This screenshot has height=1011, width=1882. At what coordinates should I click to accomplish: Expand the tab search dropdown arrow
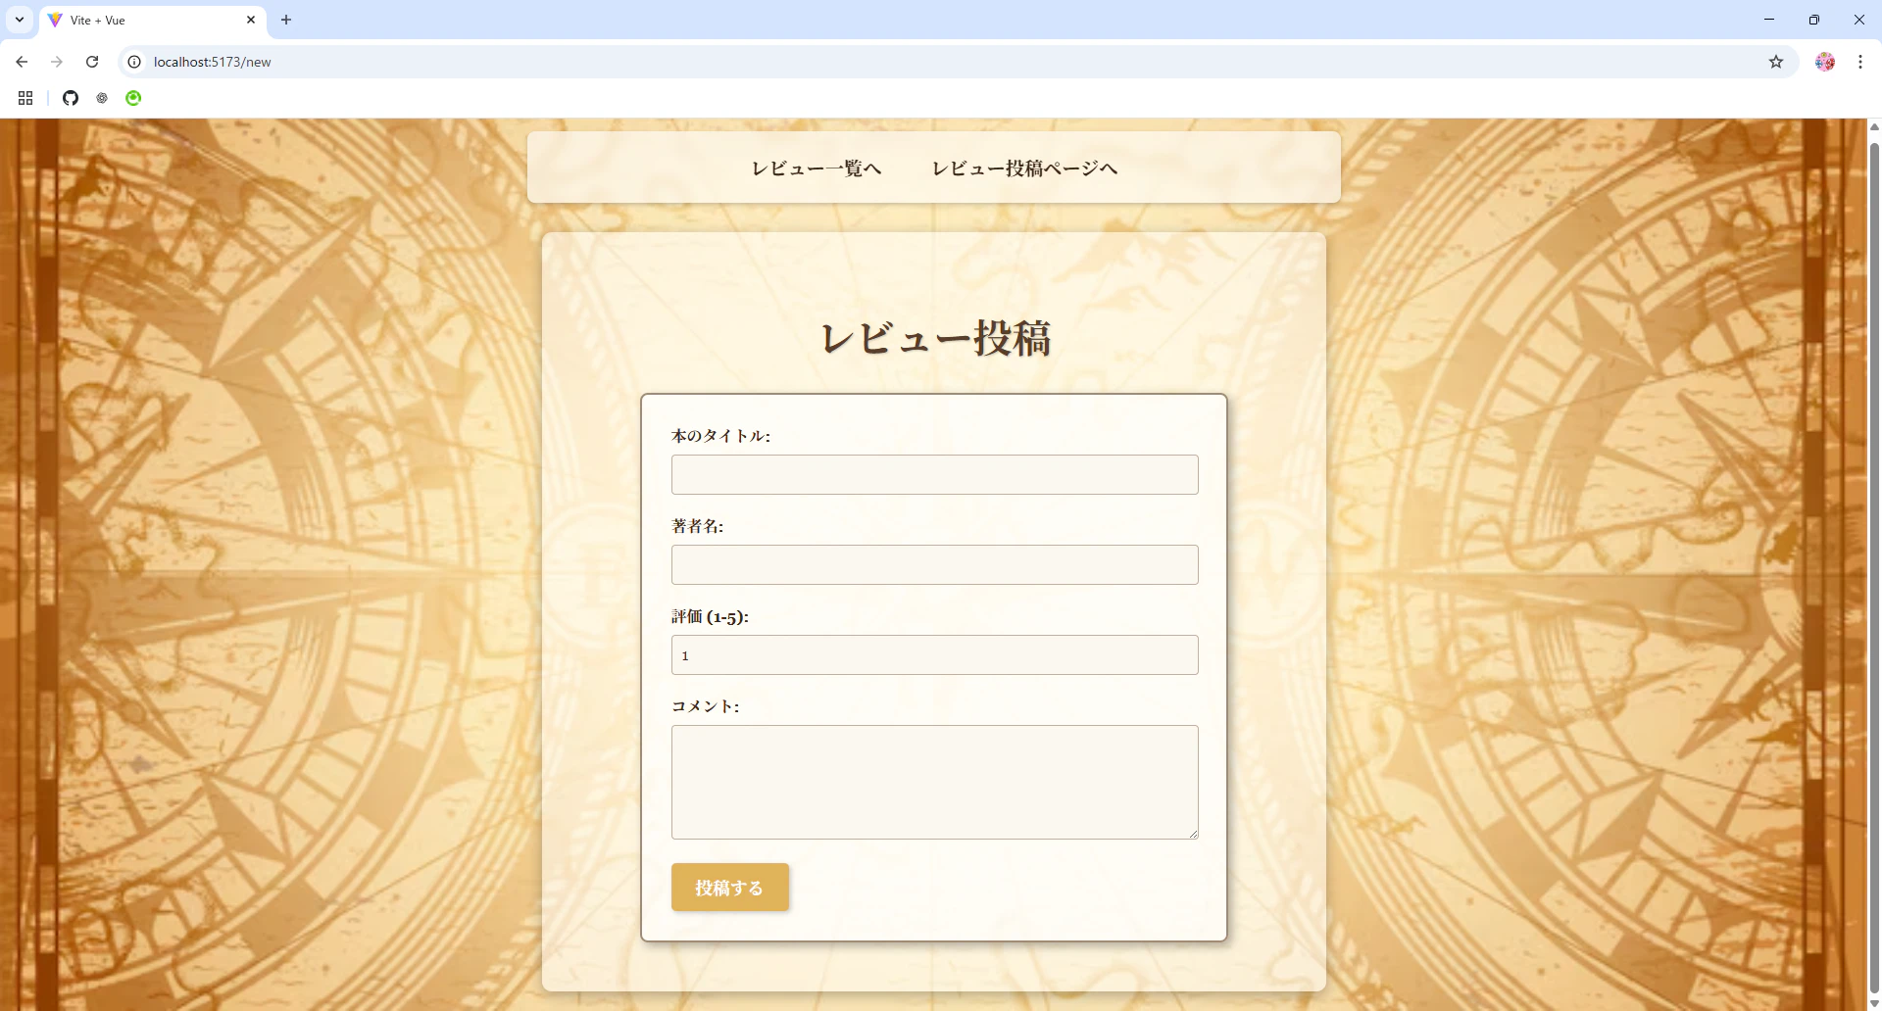(20, 20)
